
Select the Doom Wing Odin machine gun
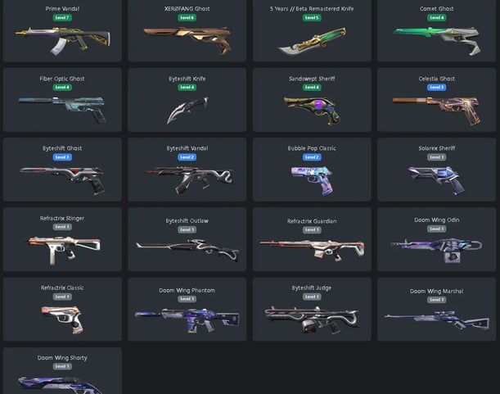pyautogui.click(x=436, y=251)
